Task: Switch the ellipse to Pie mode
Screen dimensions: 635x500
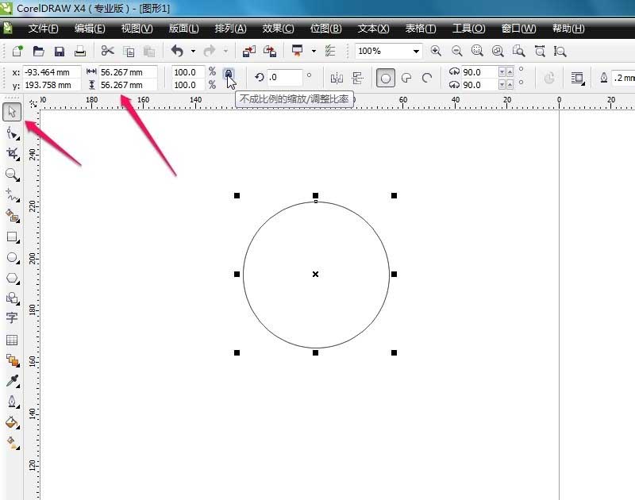Action: [407, 75]
